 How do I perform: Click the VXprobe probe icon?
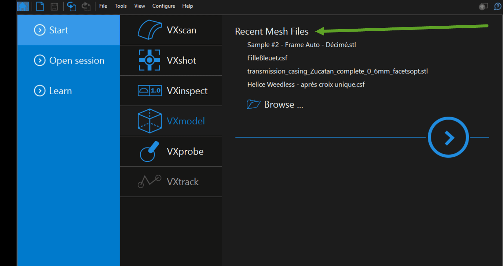click(150, 151)
